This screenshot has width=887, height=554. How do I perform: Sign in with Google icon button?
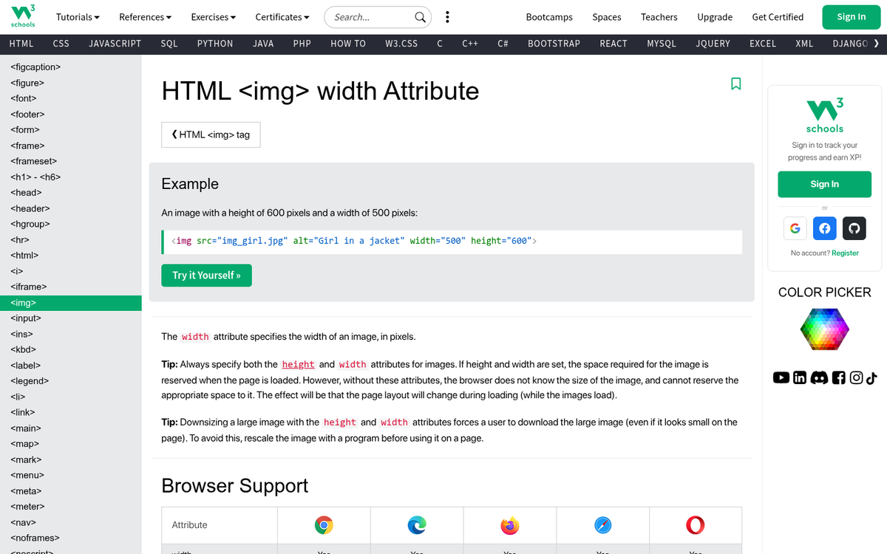(x=795, y=228)
